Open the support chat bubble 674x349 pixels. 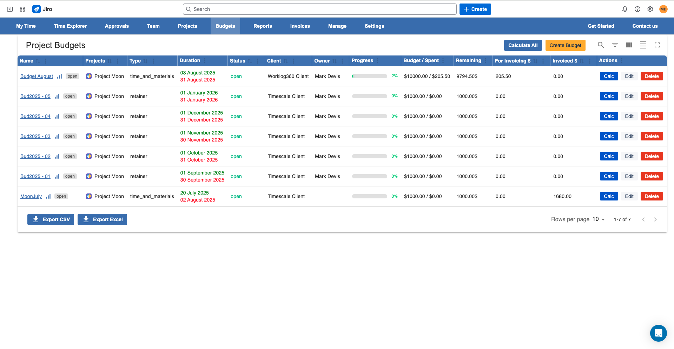pyautogui.click(x=658, y=333)
